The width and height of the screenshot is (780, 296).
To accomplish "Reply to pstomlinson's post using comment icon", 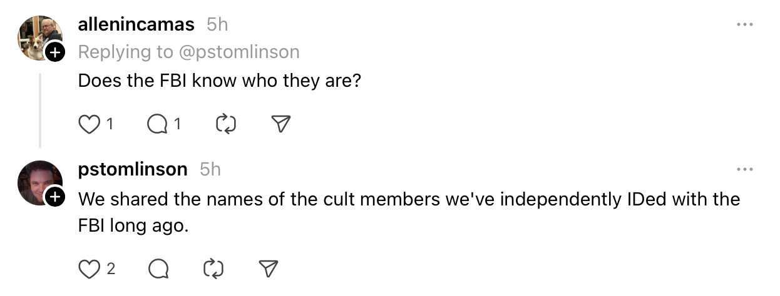I will click(158, 269).
